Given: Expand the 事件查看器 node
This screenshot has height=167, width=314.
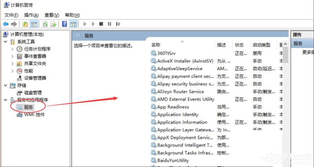Looking at the screenshot, I should (x=13, y=57).
